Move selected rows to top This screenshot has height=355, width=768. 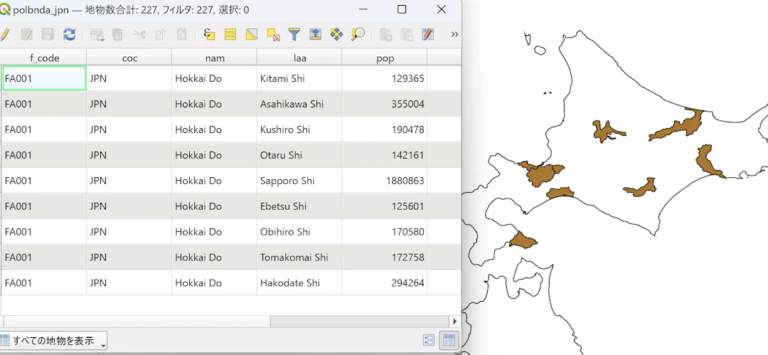point(316,34)
